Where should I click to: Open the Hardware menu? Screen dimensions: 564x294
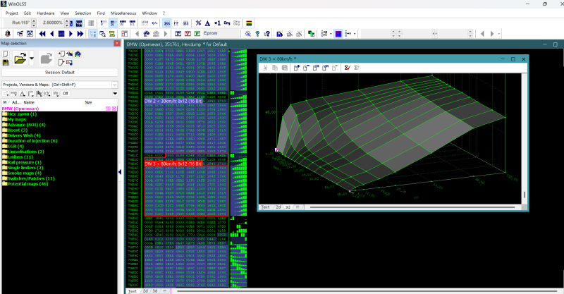tap(45, 13)
